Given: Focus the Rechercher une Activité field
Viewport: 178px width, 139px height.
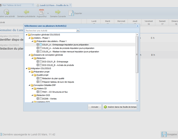Looking at the screenshot, I should coord(51,30).
